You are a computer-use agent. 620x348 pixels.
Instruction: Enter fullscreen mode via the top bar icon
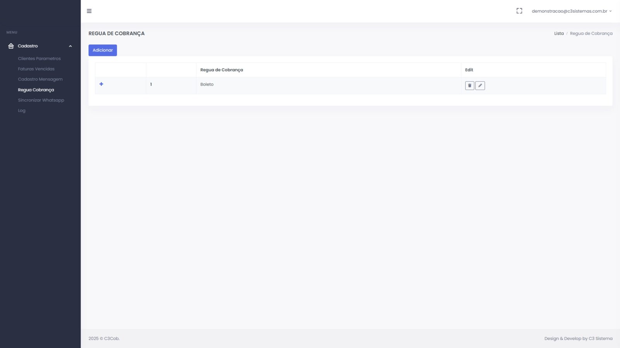(519, 11)
